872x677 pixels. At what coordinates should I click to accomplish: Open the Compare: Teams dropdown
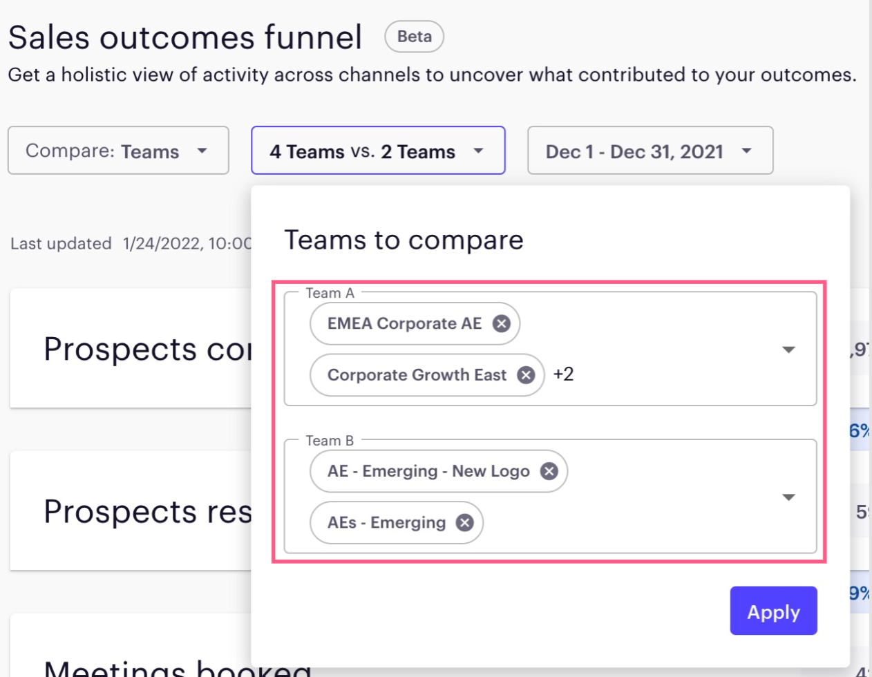[118, 151]
